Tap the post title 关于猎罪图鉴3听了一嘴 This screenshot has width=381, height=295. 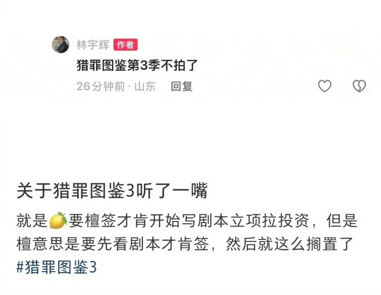tap(112, 191)
